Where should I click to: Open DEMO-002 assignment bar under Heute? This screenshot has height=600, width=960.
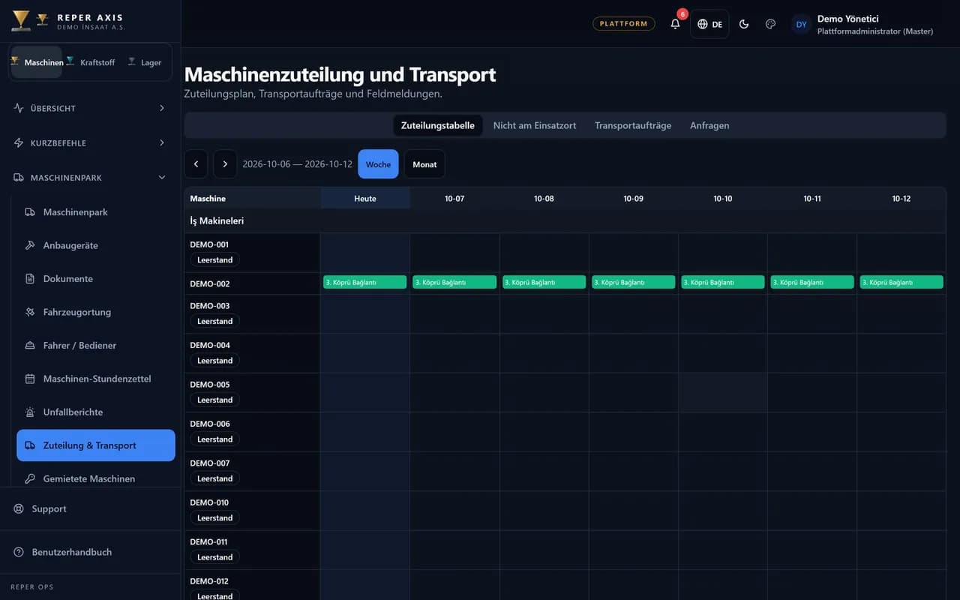(365, 282)
